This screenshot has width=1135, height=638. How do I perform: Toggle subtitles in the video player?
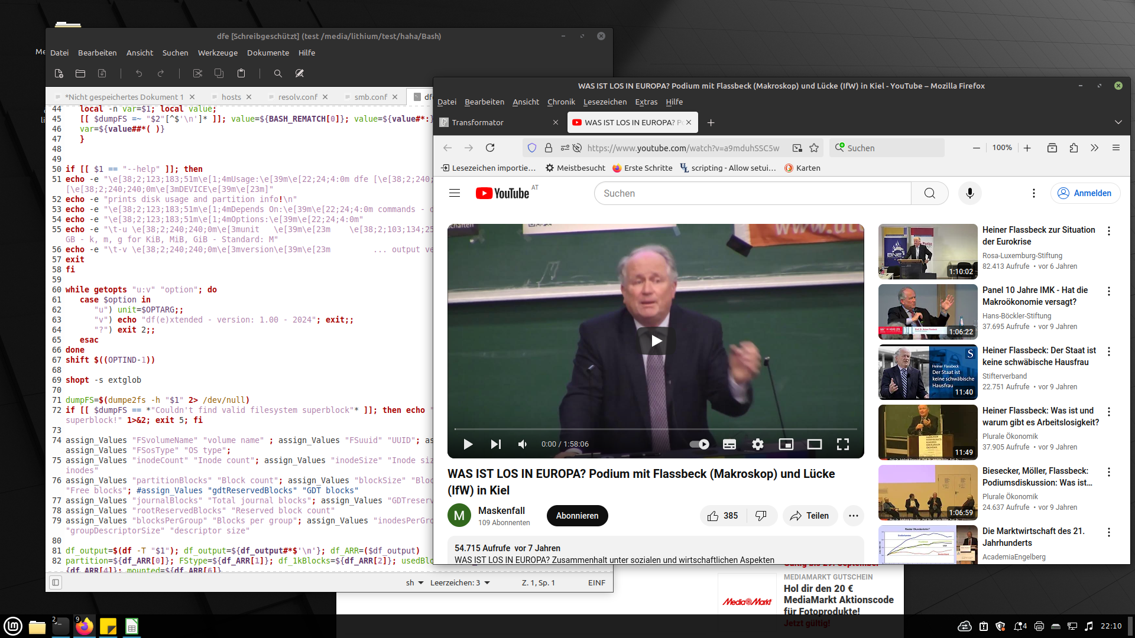pos(729,444)
